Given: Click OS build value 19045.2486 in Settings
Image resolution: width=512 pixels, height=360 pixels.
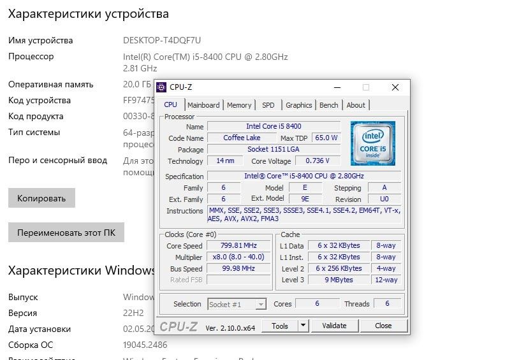Looking at the screenshot, I should click(145, 345).
